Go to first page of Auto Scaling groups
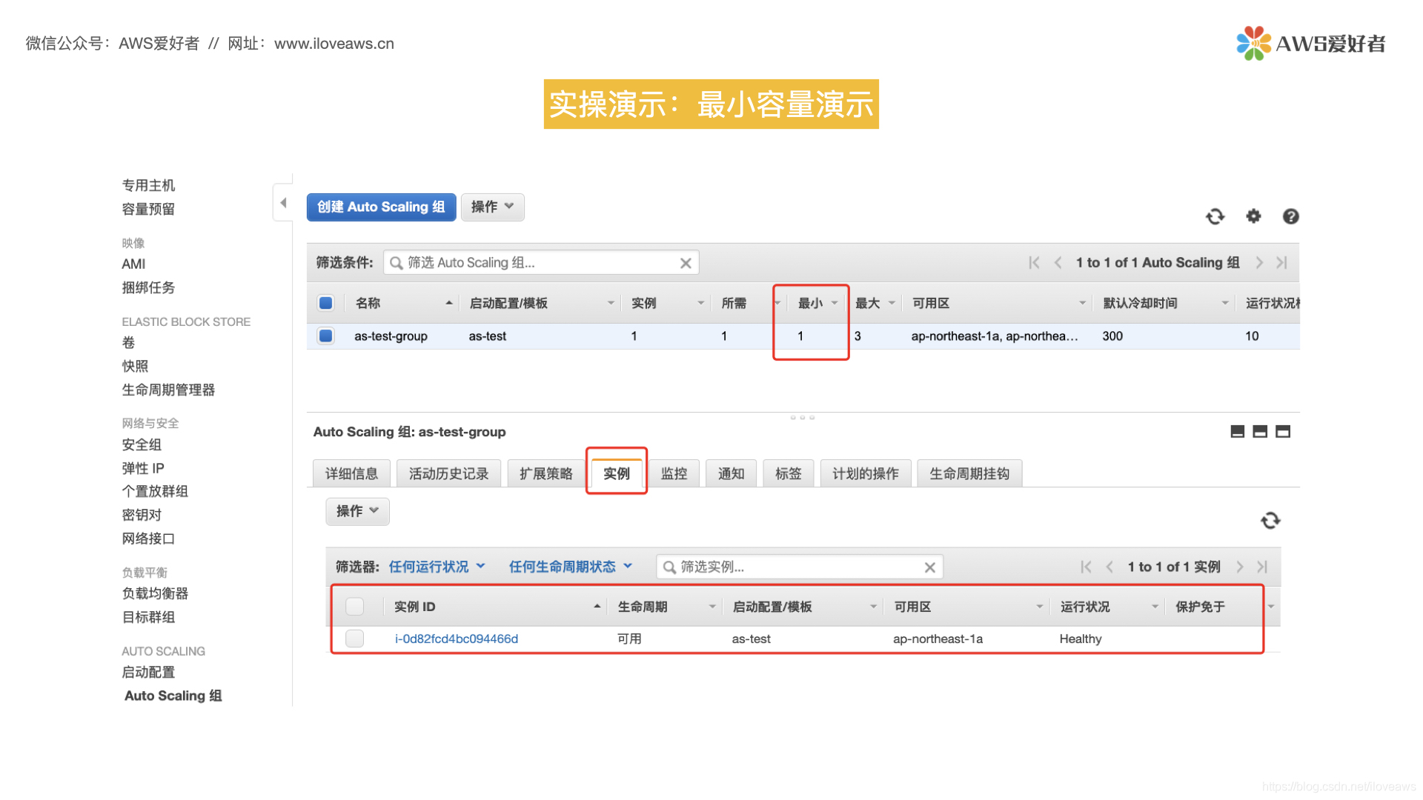Viewport: 1423px width, 800px height. 1035,263
